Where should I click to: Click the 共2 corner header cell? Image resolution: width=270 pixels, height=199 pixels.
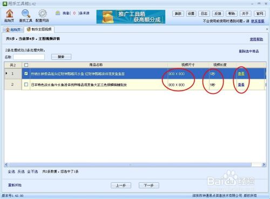click(12, 65)
